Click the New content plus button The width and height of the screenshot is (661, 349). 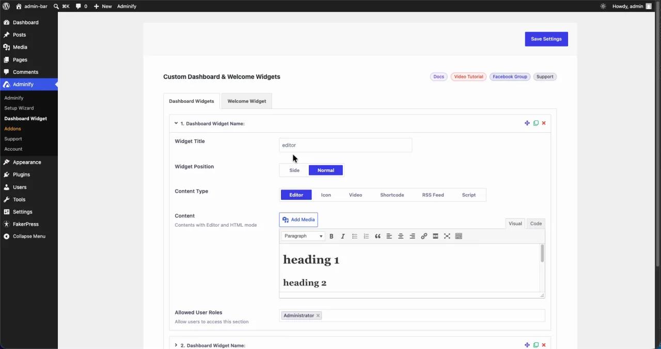coord(102,6)
